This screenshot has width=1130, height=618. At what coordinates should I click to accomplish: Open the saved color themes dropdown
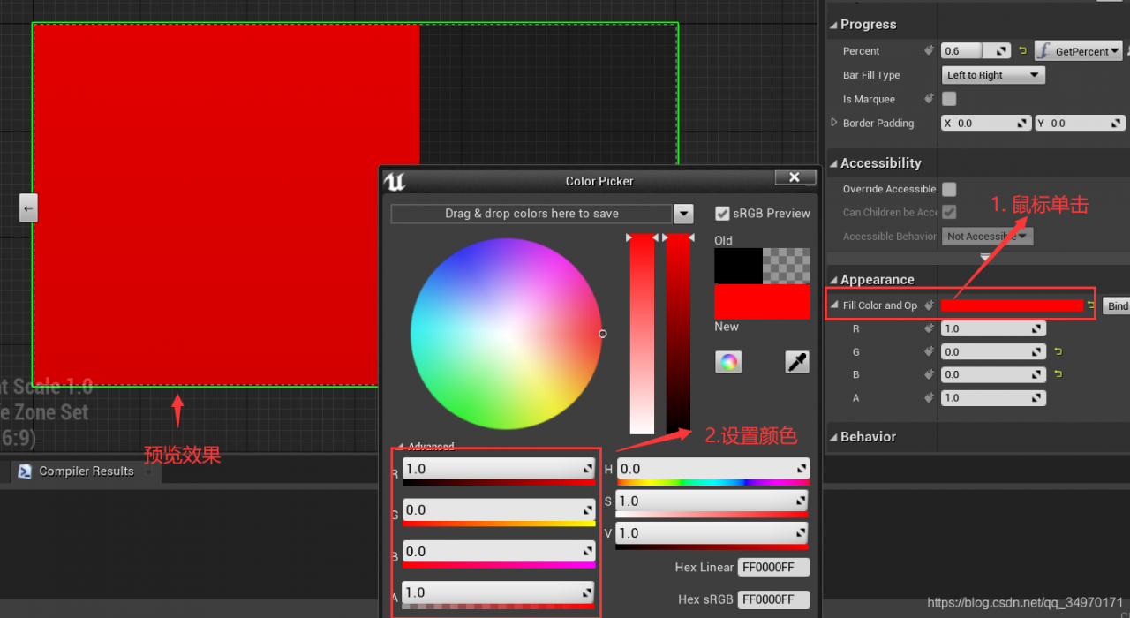[682, 214]
